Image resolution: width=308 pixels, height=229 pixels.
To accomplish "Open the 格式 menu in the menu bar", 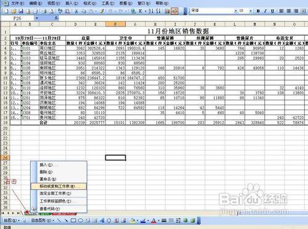I will point(89,3).
